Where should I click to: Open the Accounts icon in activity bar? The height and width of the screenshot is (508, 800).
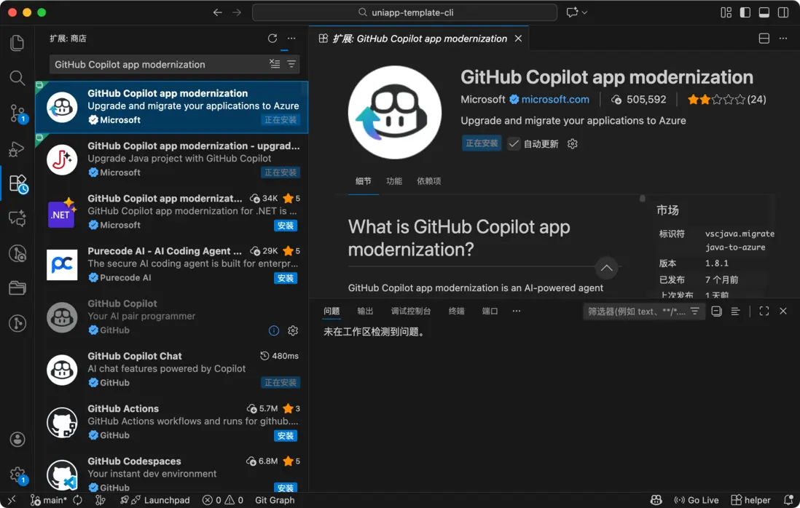click(17, 439)
